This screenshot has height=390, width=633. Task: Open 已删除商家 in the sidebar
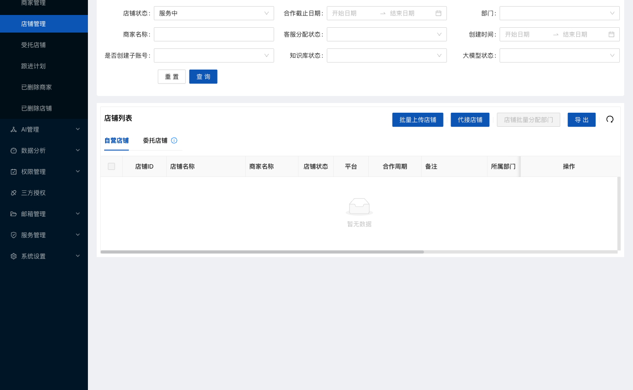pyautogui.click(x=44, y=87)
